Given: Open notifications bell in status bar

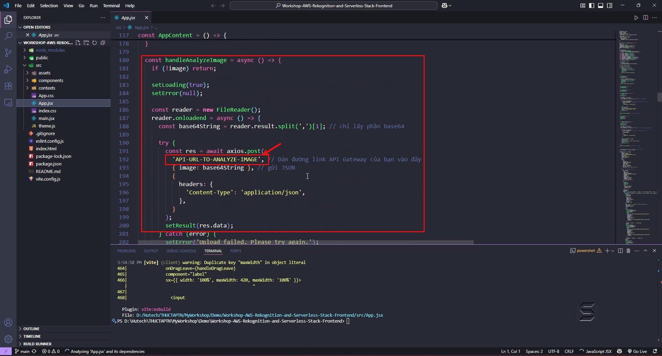Looking at the screenshot, I should coord(655,352).
